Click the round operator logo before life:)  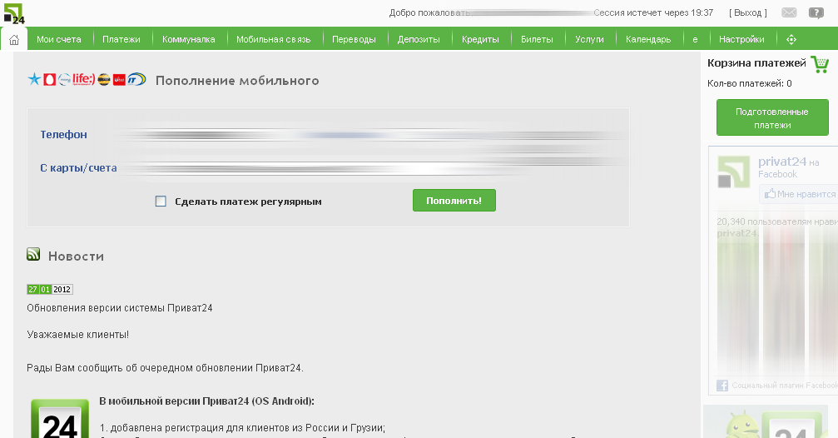click(x=65, y=80)
